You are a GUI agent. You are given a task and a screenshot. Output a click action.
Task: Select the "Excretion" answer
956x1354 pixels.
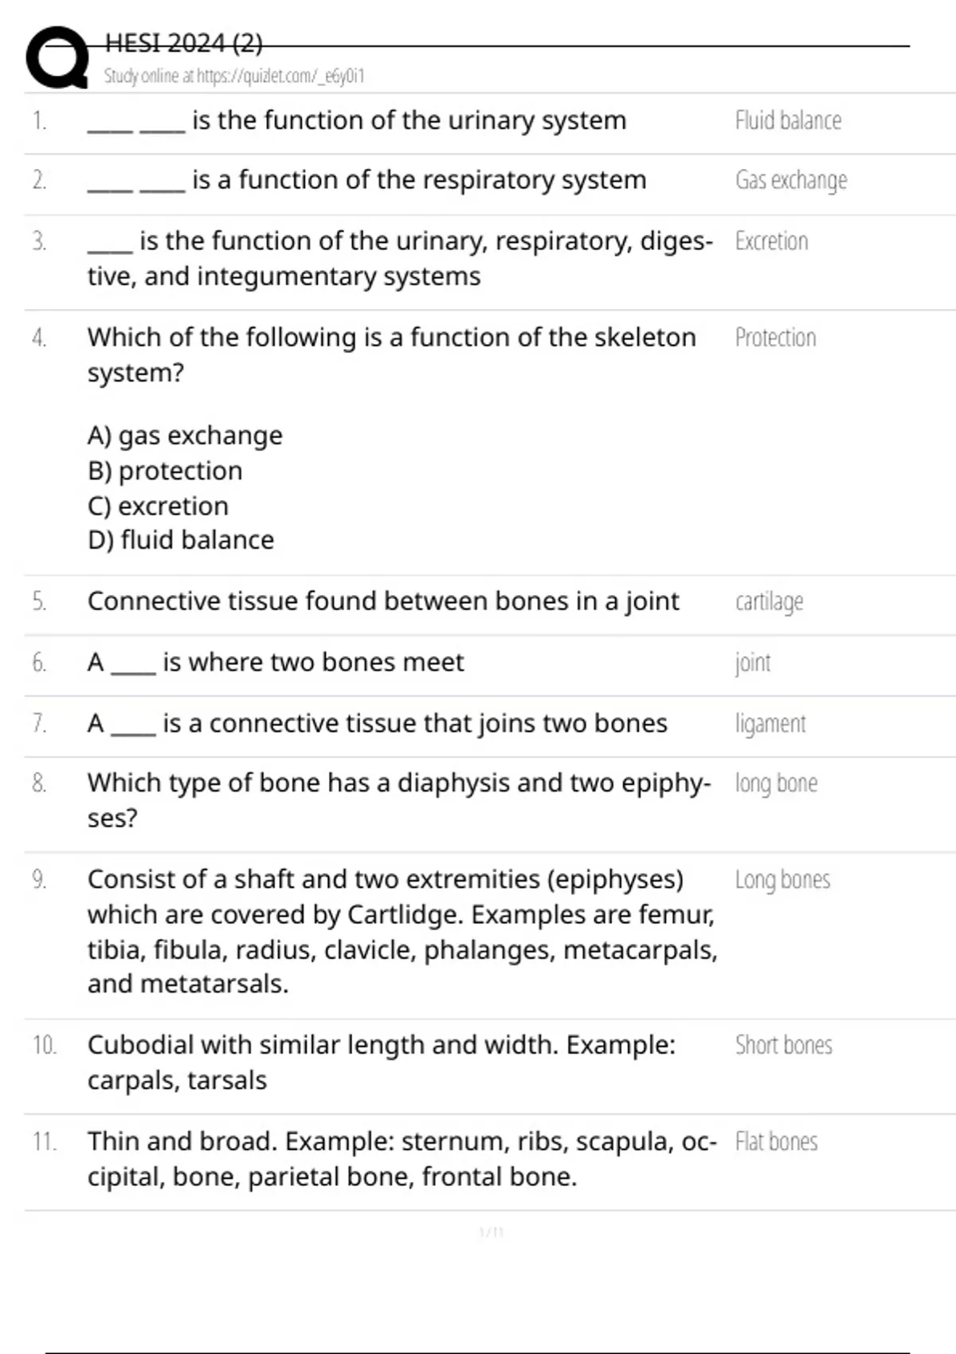pos(771,241)
